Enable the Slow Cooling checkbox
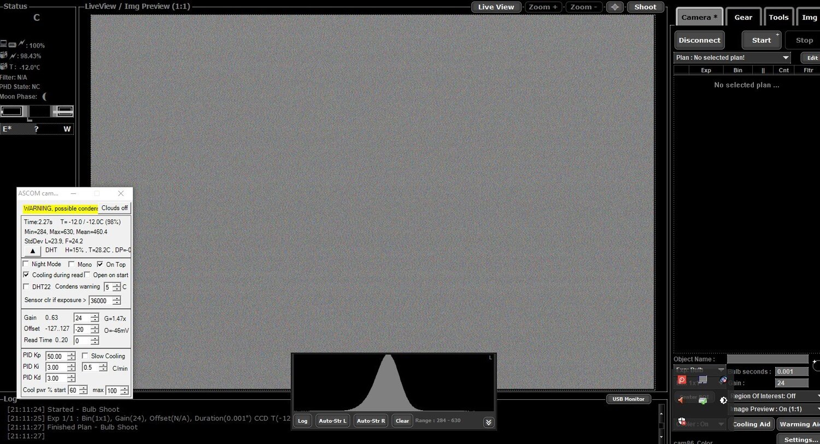Viewport: 820px width, 444px height. click(85, 356)
